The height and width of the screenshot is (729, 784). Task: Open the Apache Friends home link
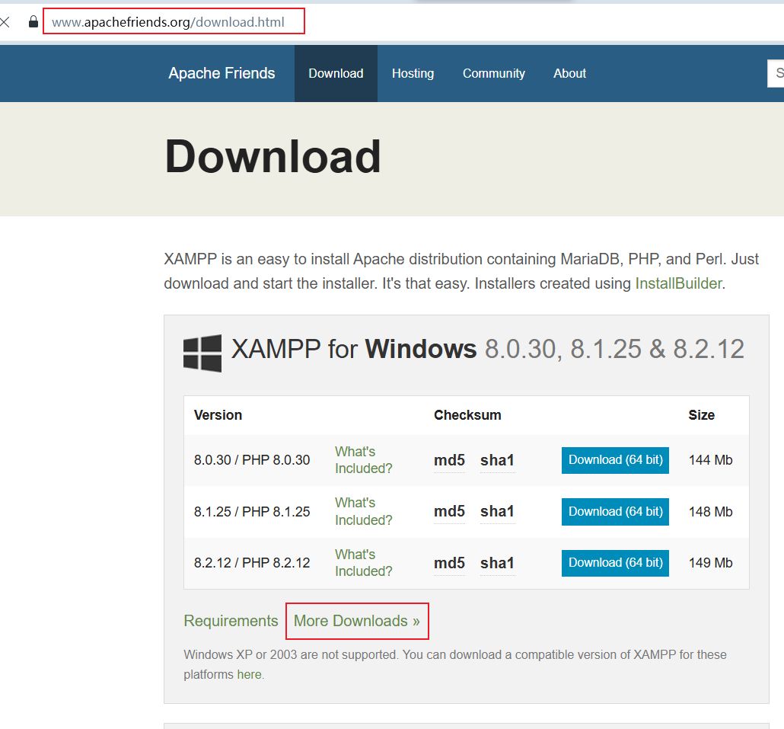tap(221, 73)
